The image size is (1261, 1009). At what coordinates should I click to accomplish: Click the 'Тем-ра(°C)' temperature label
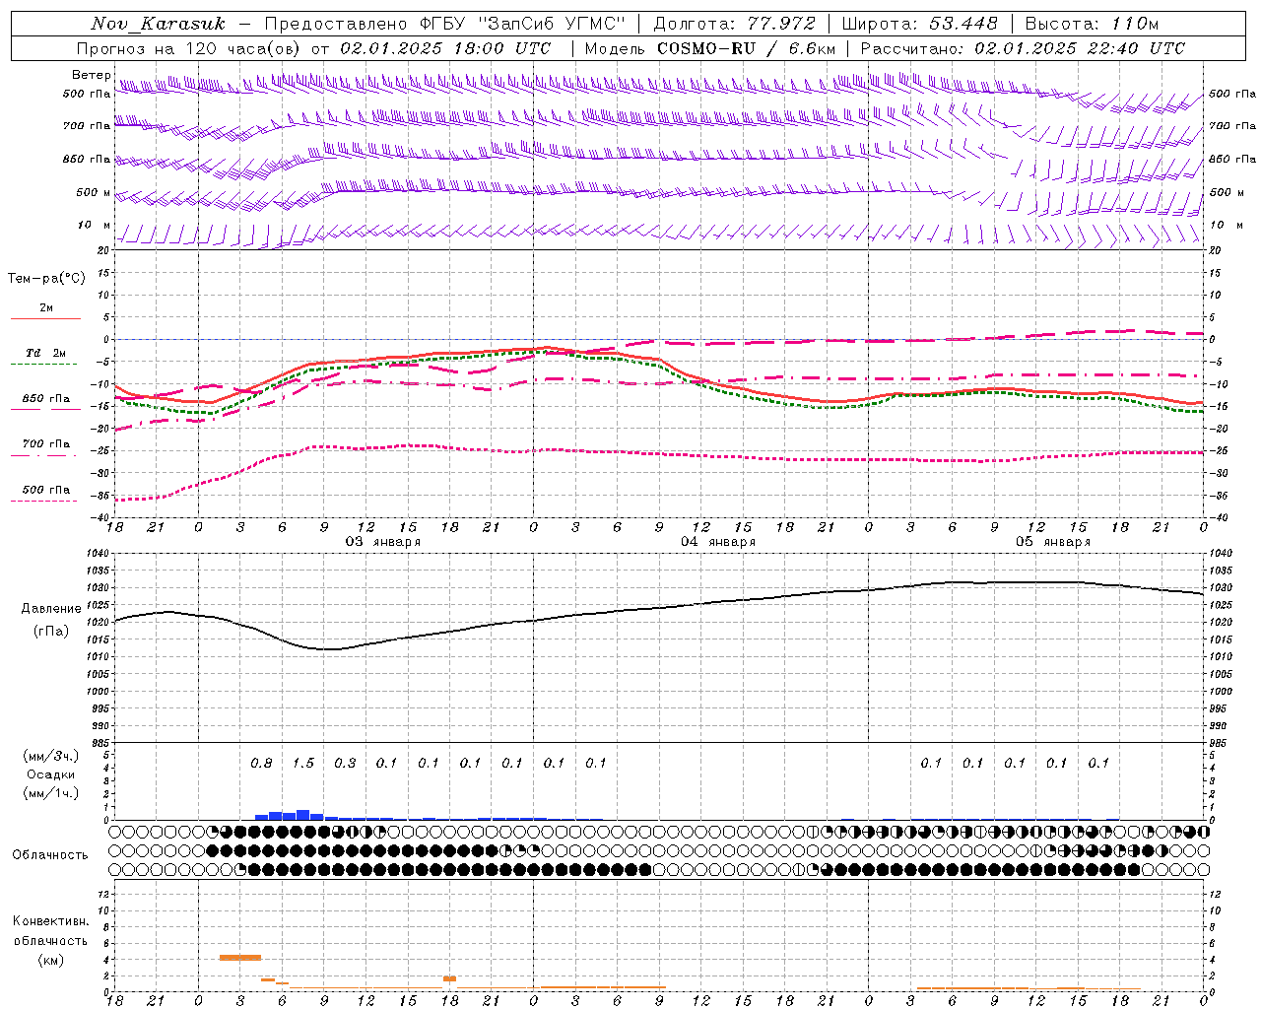tap(46, 278)
